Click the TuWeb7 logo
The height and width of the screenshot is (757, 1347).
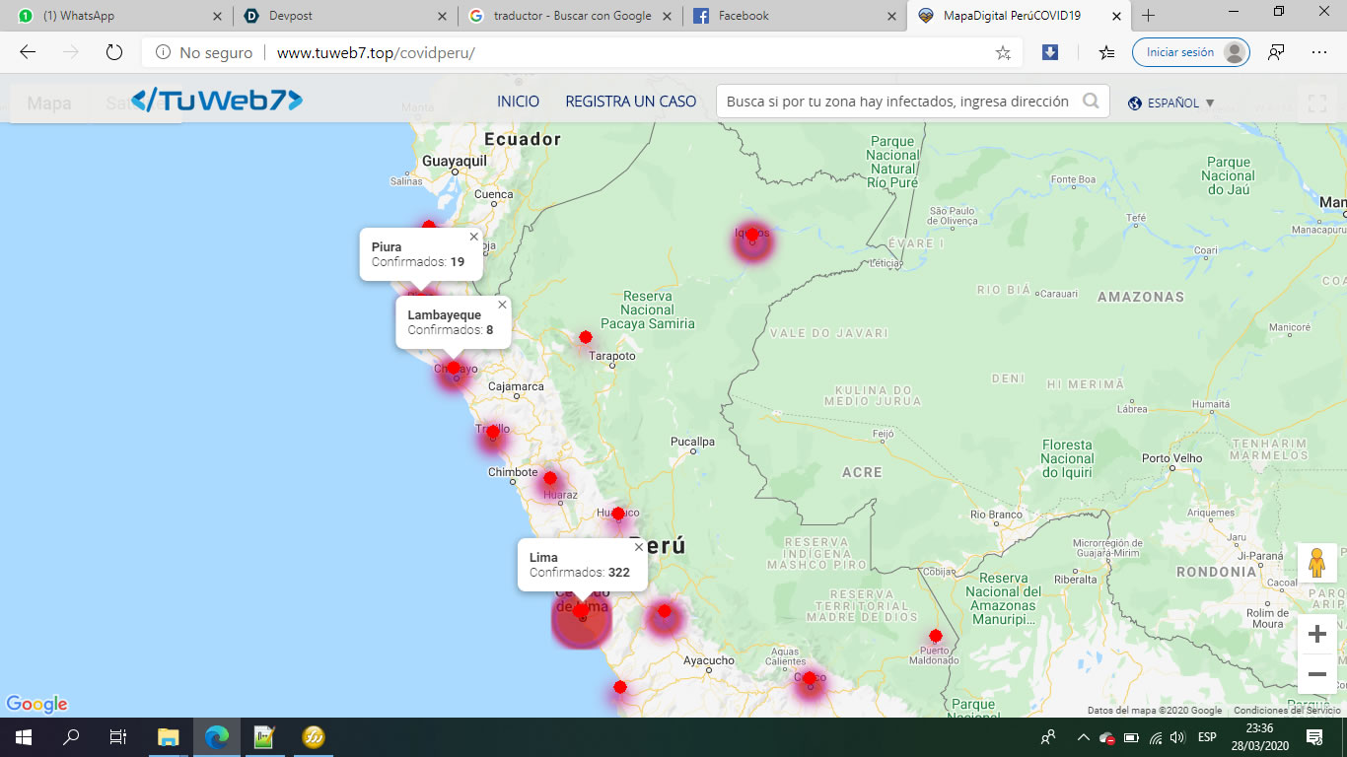pyautogui.click(x=217, y=101)
